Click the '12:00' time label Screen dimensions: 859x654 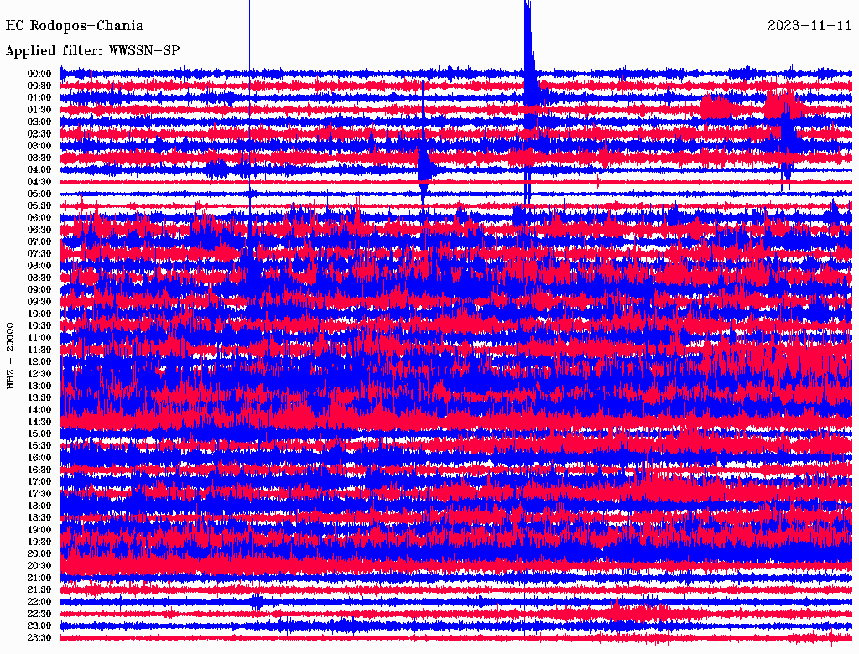click(x=39, y=362)
